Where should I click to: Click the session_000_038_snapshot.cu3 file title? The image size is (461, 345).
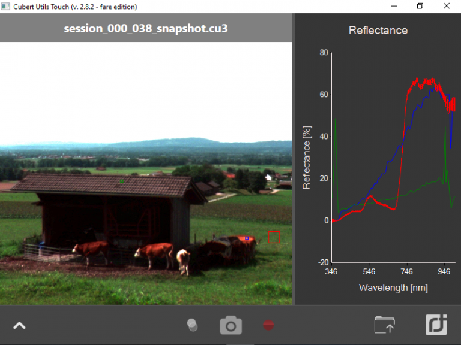pos(146,29)
